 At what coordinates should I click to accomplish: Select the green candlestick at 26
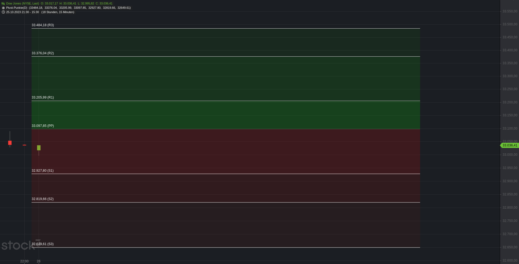tap(39, 148)
